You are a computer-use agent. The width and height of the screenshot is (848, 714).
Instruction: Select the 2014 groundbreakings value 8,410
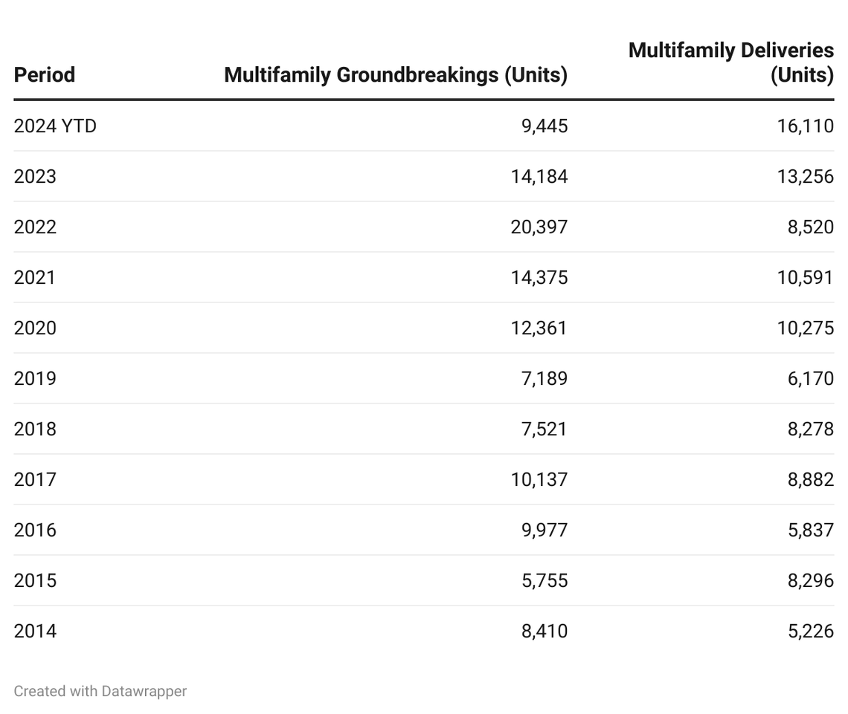coord(545,632)
